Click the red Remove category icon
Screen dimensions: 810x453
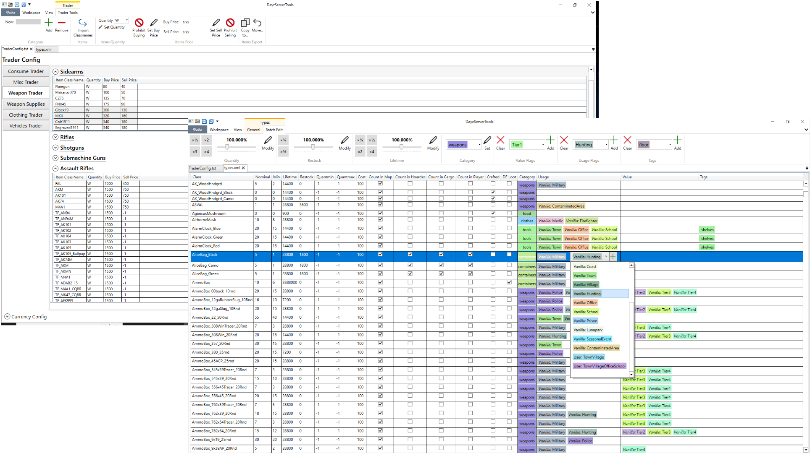(x=62, y=23)
